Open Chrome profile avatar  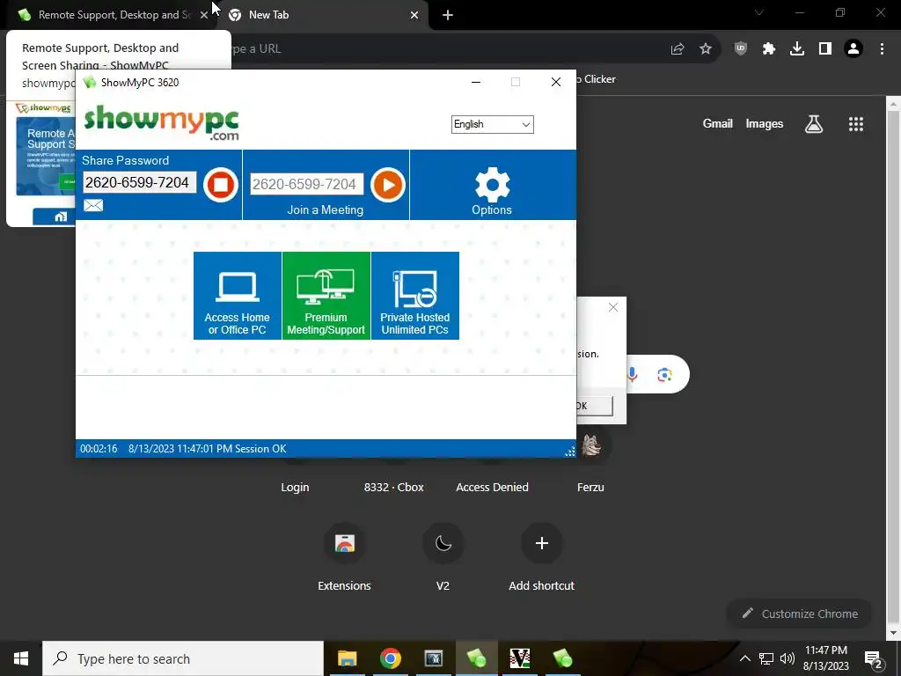(853, 49)
